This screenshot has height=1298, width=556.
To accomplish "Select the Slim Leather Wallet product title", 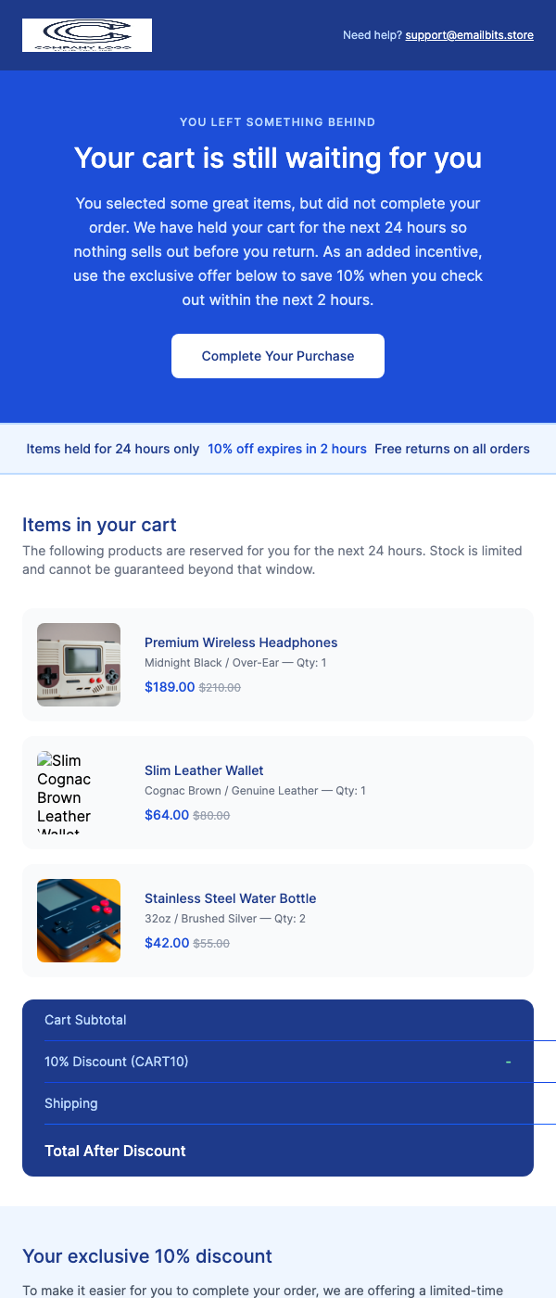I will point(204,770).
